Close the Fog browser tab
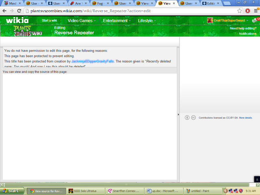260x195 pixels. click(108, 3)
